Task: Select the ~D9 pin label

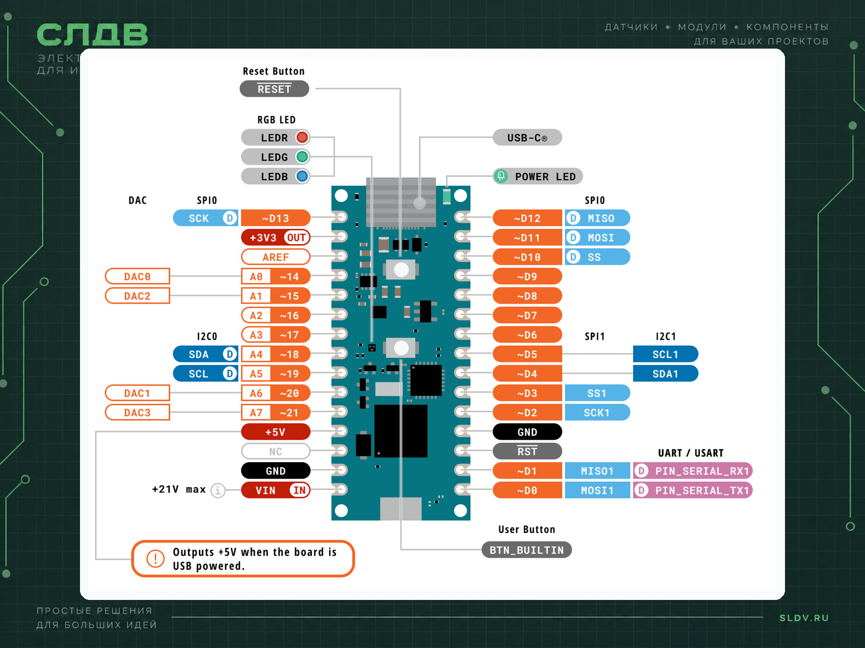Action: pos(528,276)
